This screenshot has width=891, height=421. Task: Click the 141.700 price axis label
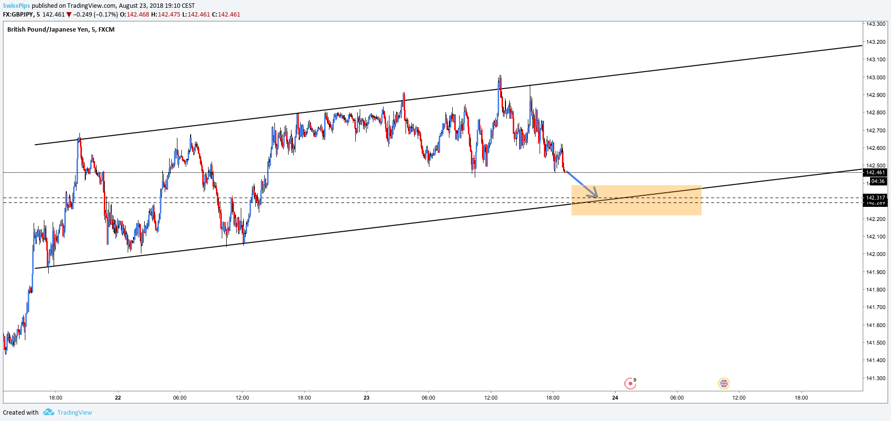(x=875, y=307)
